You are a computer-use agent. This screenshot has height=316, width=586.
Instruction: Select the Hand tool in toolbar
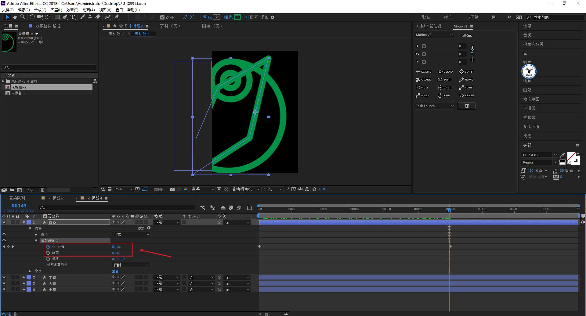15,17
